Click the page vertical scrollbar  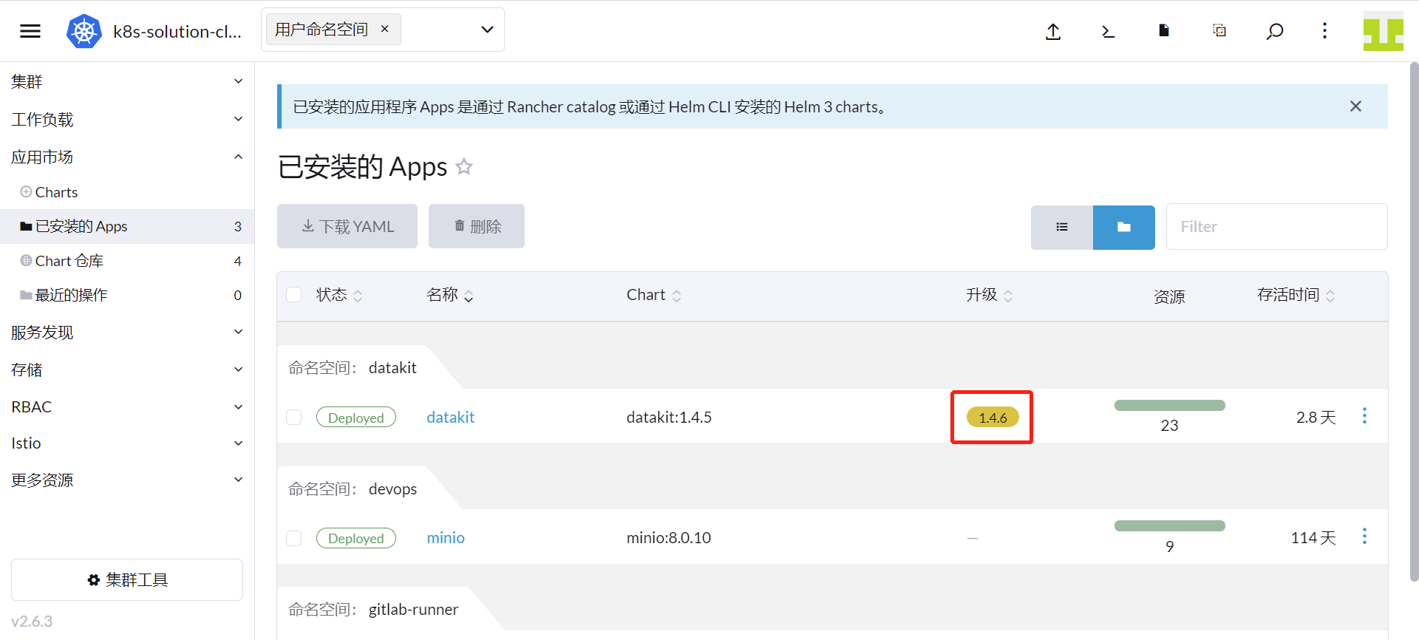click(1414, 321)
